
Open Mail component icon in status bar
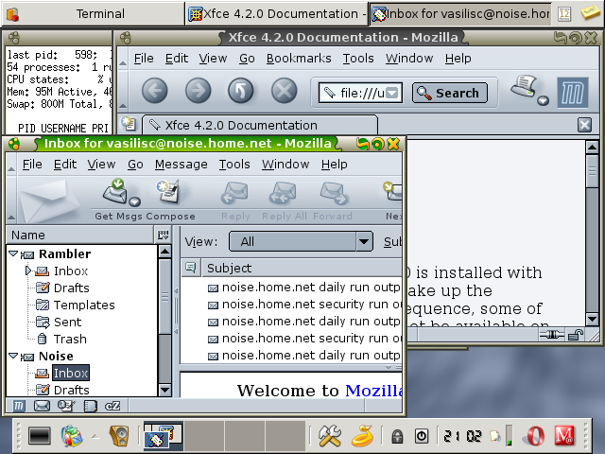point(42,406)
